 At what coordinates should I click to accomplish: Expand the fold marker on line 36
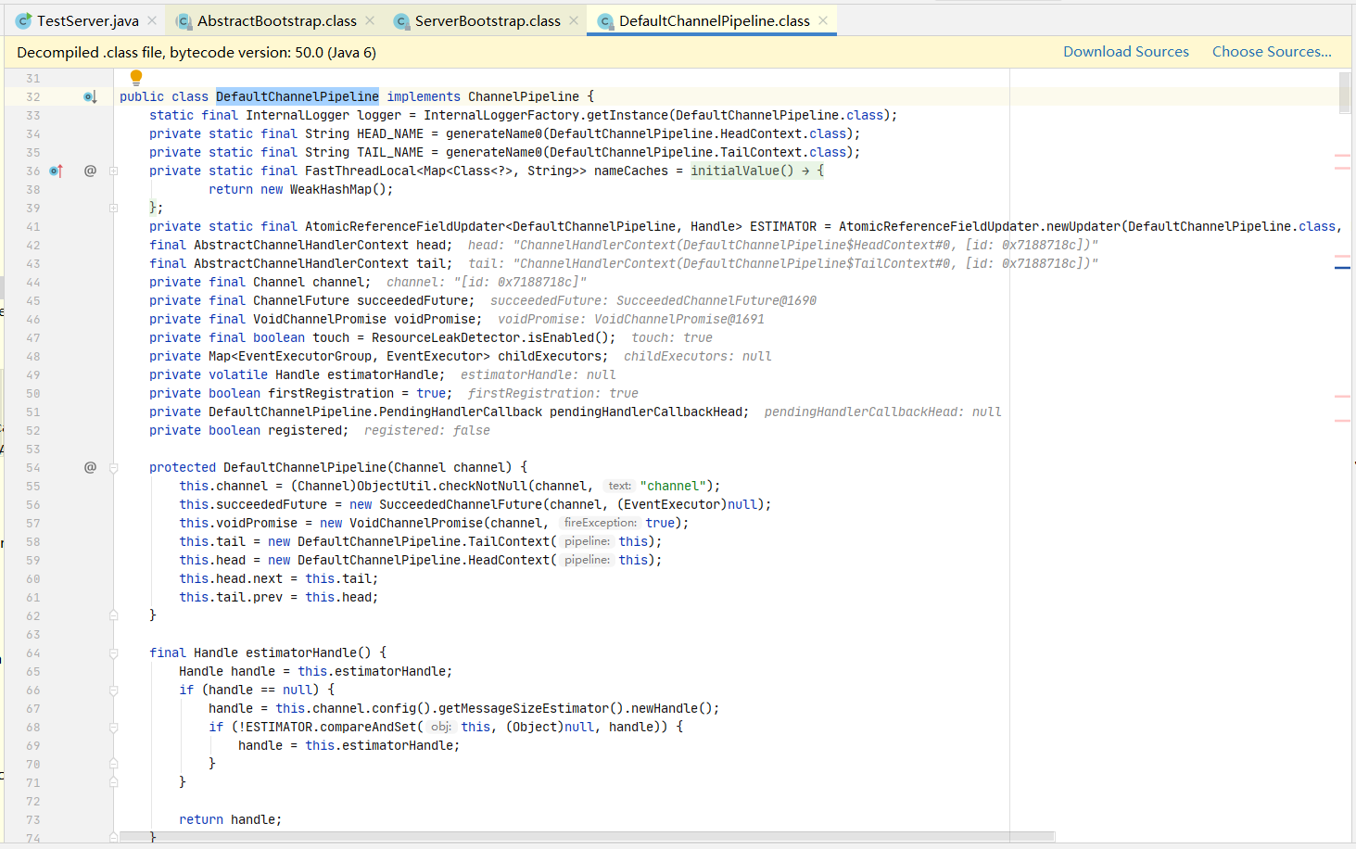tap(113, 171)
